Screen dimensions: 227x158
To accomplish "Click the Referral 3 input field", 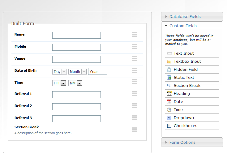I will point(76,119).
